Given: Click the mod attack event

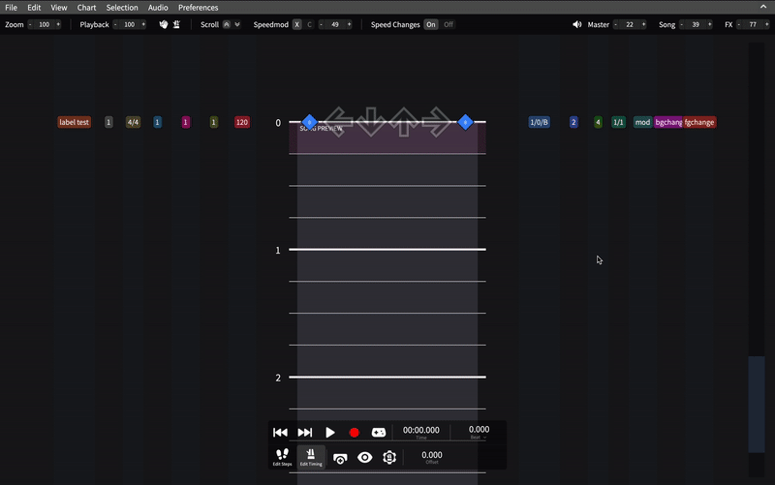Looking at the screenshot, I should [x=642, y=122].
